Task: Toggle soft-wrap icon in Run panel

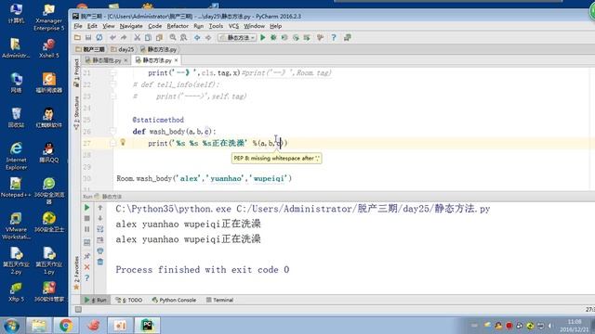Action: point(100,229)
